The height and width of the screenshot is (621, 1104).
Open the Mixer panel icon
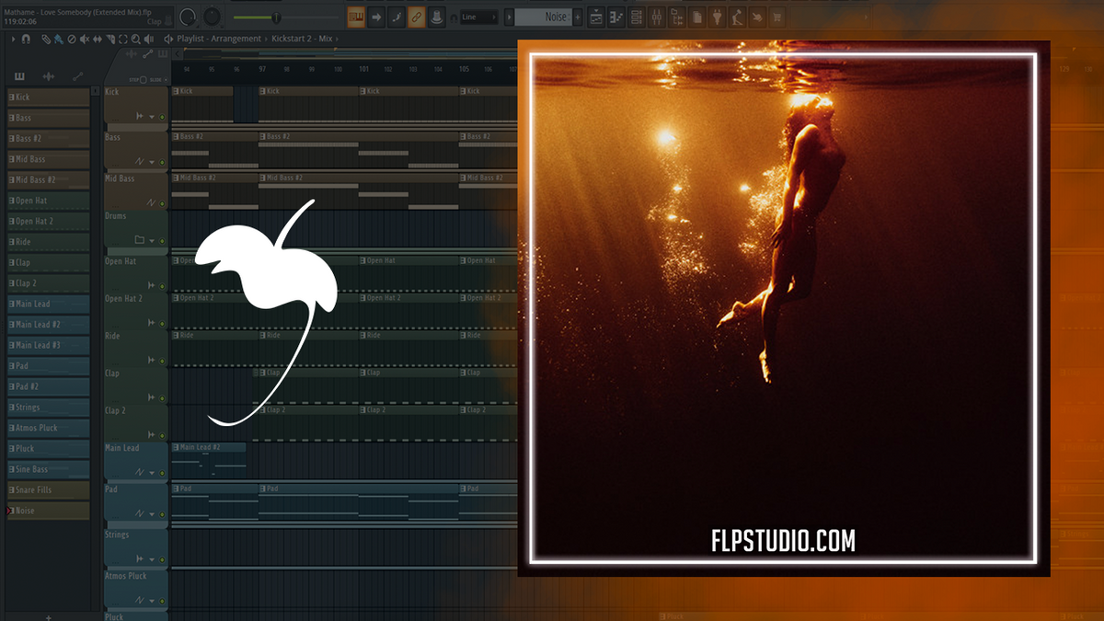click(x=657, y=16)
